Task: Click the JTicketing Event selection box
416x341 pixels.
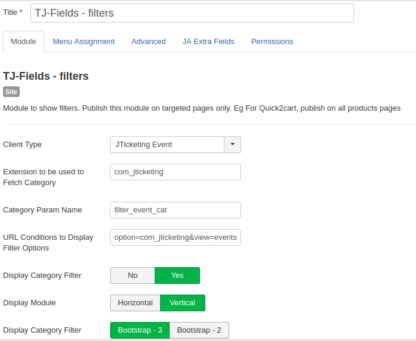Action: point(167,145)
